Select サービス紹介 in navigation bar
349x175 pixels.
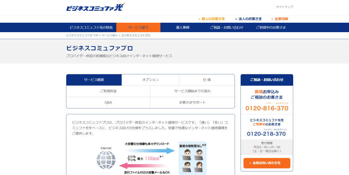coord(138,27)
